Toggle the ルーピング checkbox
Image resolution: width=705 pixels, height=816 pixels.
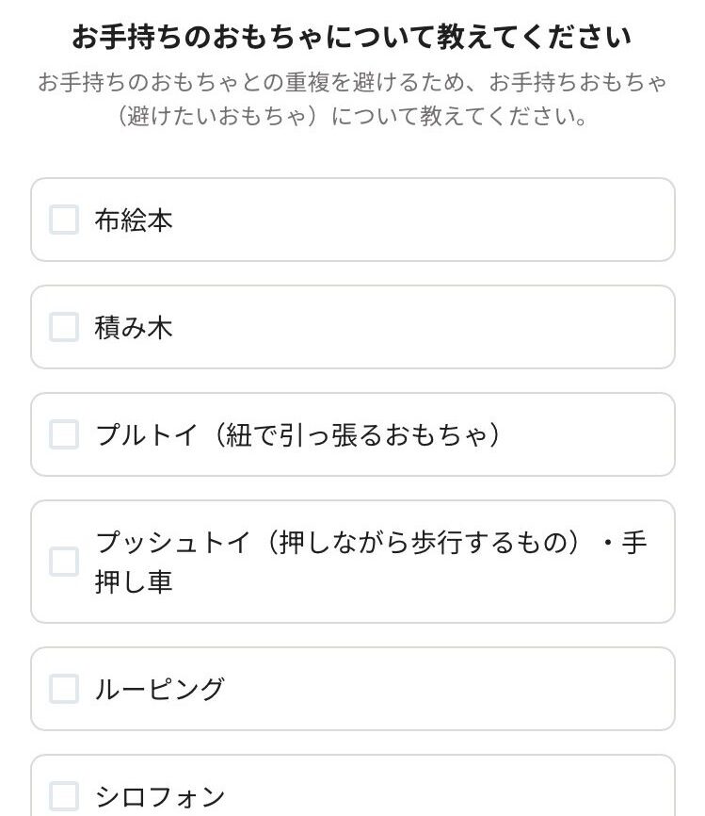64,689
